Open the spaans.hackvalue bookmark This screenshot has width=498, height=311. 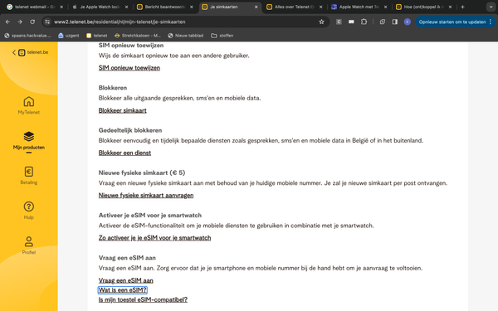pos(27,36)
